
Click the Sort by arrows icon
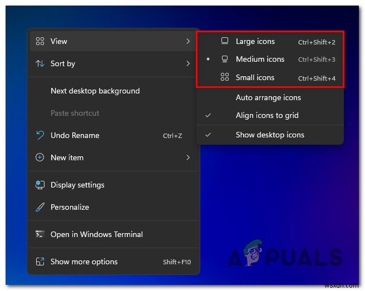[40, 63]
